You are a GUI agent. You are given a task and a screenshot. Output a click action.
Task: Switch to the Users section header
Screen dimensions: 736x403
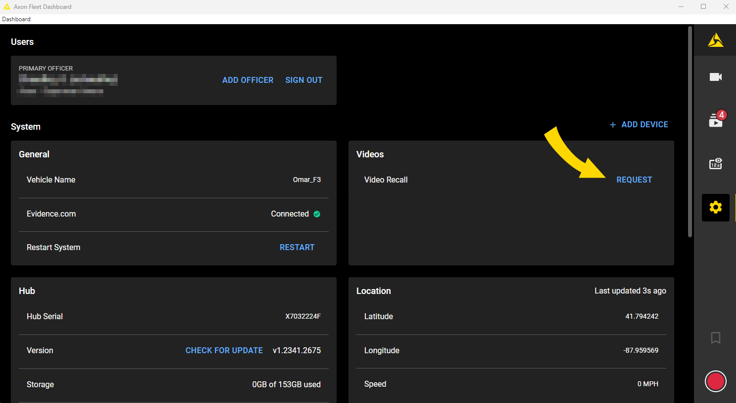click(x=22, y=42)
